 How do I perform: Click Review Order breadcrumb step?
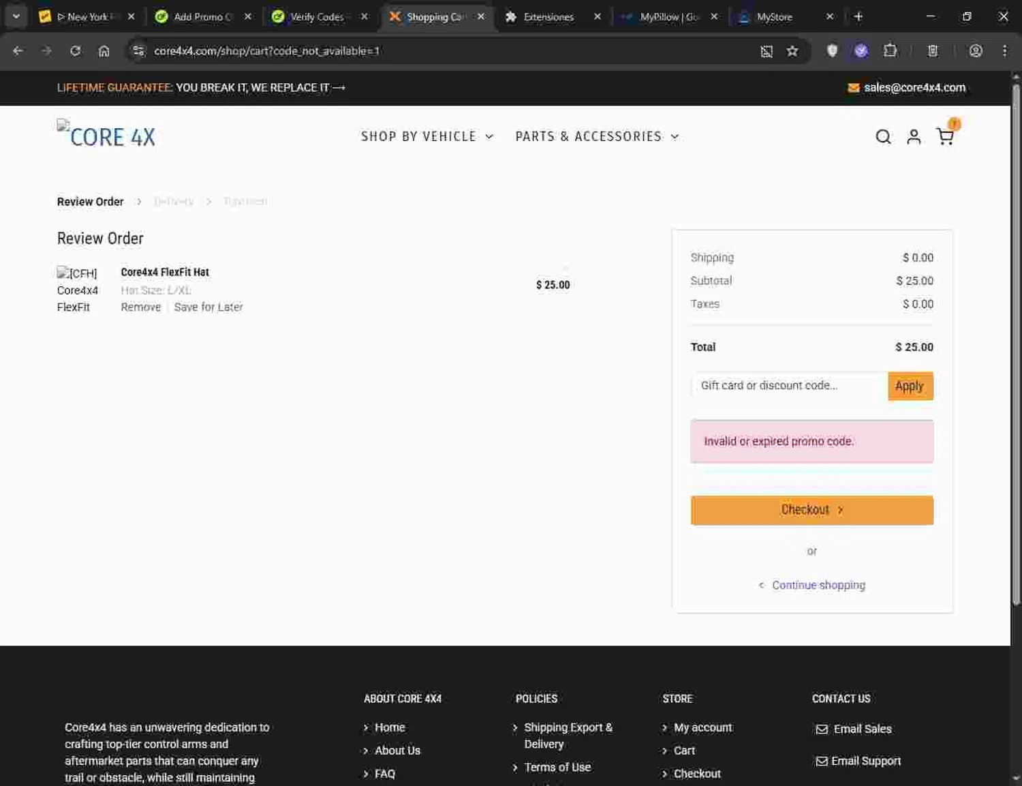coord(90,201)
